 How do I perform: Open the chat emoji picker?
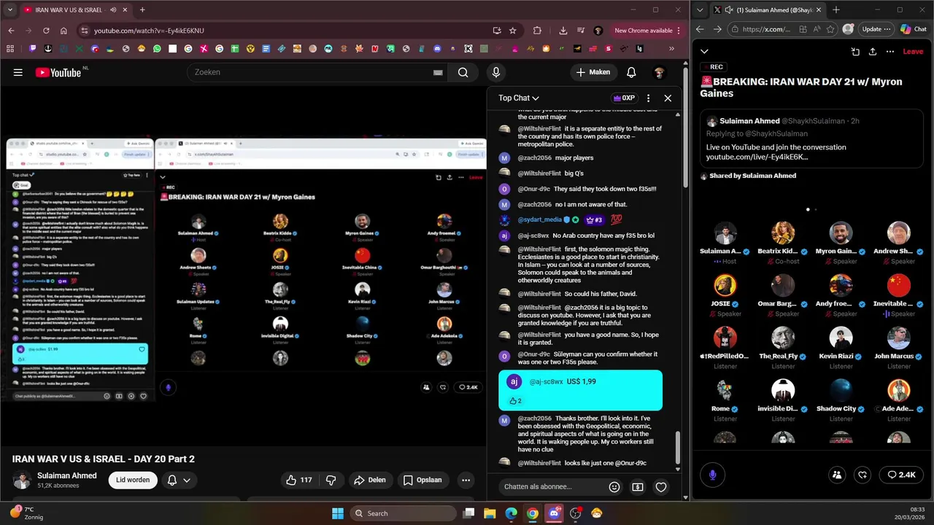click(614, 486)
